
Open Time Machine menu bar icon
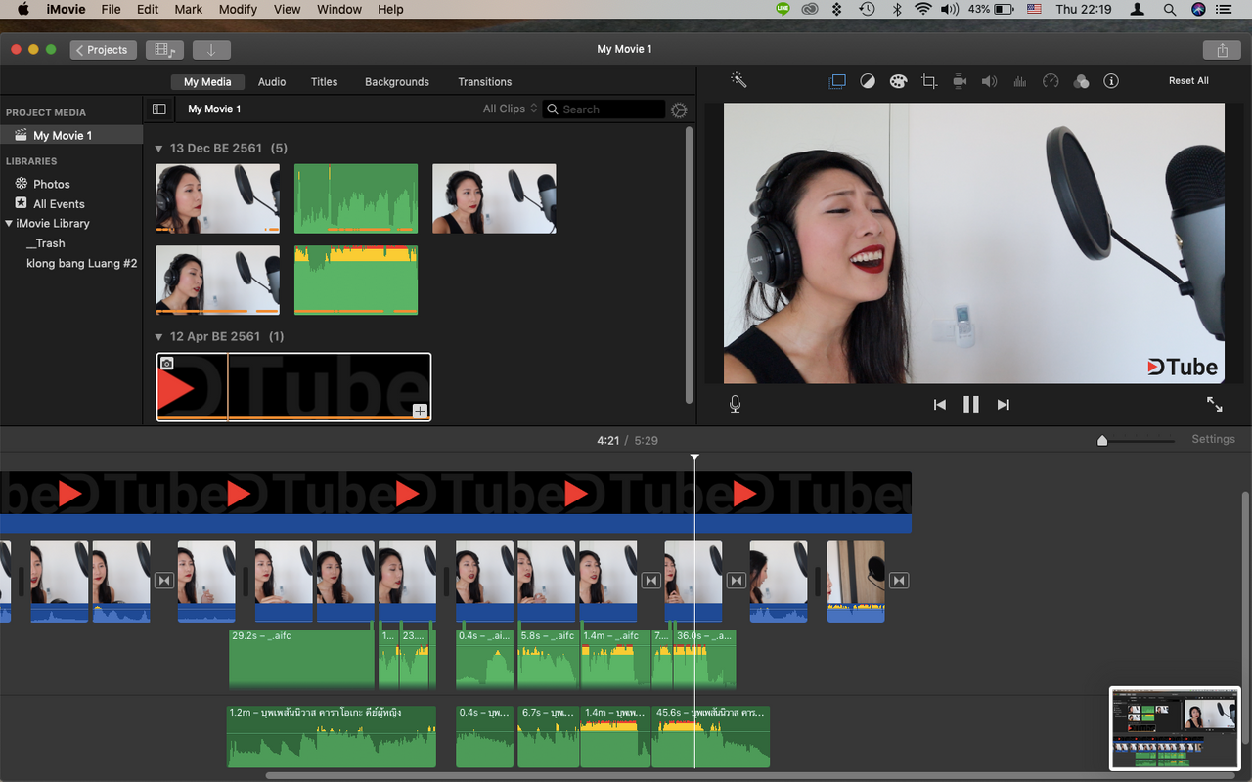pyautogui.click(x=867, y=9)
